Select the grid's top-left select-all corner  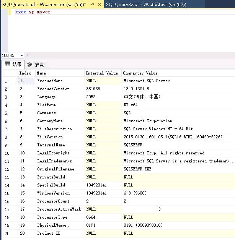pyautogui.click(x=10, y=73)
